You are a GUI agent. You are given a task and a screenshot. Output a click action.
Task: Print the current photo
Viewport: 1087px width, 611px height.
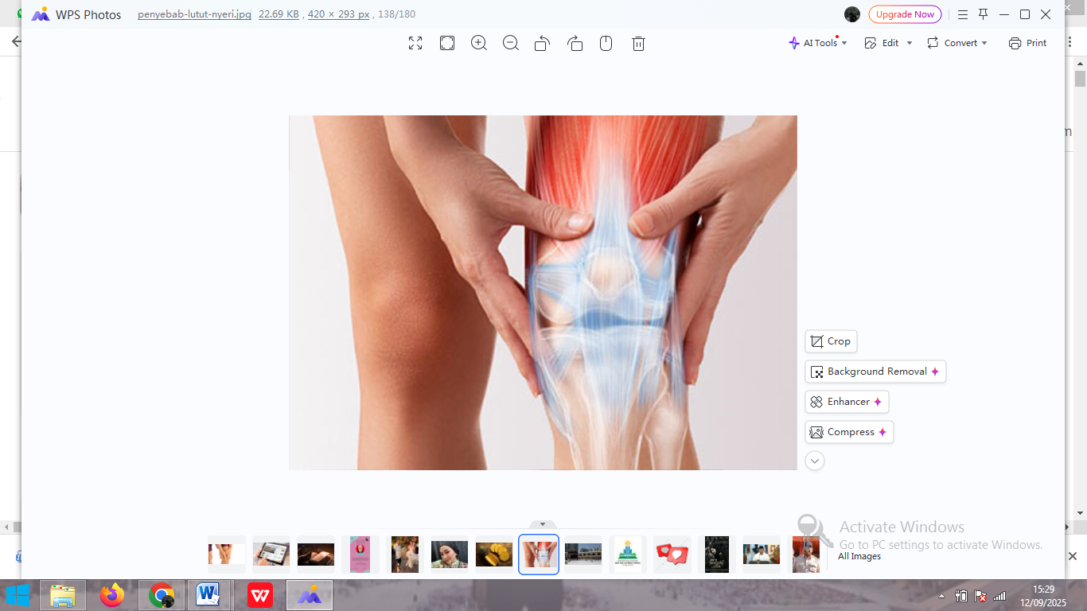(1028, 43)
